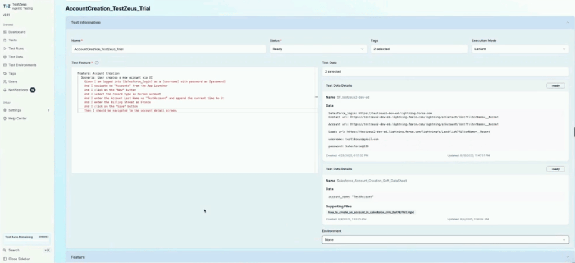
Task: Click the Tests sidebar icon
Action: pyautogui.click(x=4, y=40)
